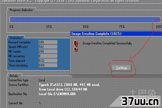The width and height of the screenshot is (162, 108).
Task: Click the Symantec Ghost copyright header text
Action: coord(71,1)
